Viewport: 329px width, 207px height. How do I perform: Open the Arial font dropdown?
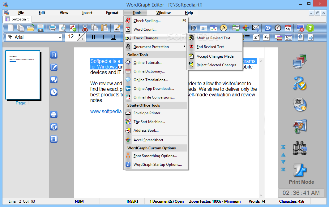[x=60, y=37]
